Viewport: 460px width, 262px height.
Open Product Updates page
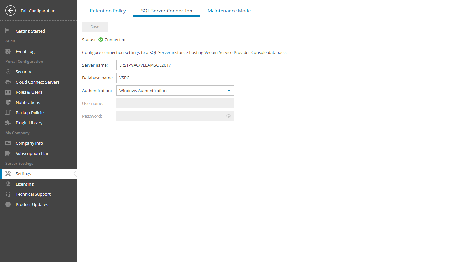pos(39,204)
